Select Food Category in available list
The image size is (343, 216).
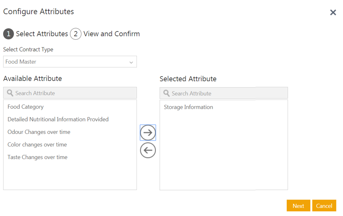pyautogui.click(x=26, y=107)
